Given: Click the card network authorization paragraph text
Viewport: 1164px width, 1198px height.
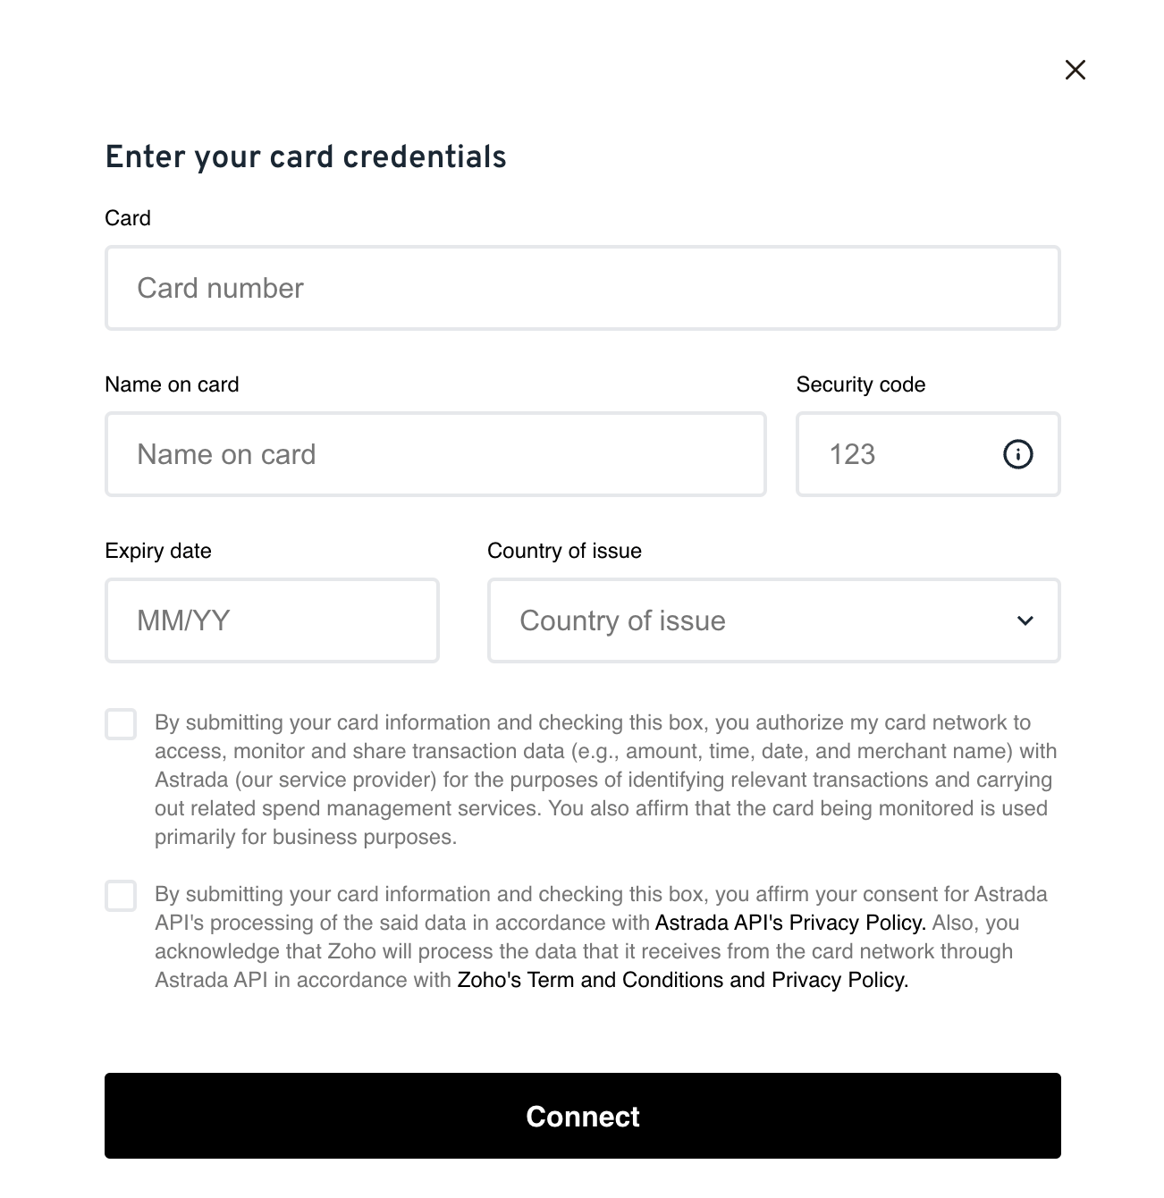Looking at the screenshot, I should (599, 780).
